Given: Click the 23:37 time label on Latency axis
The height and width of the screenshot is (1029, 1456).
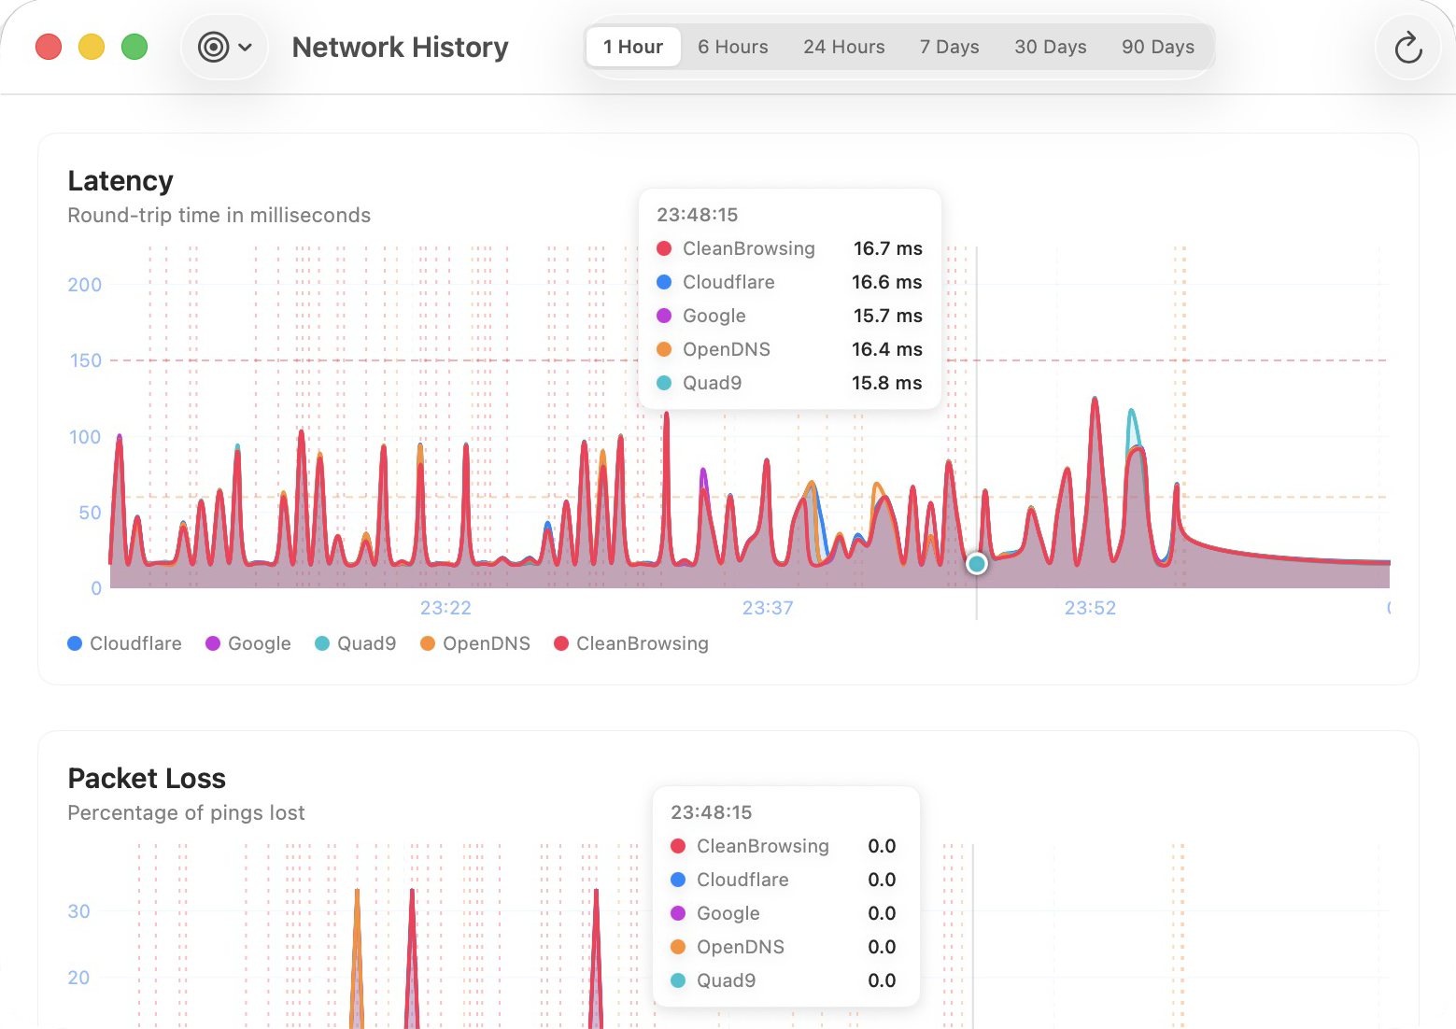Looking at the screenshot, I should (x=768, y=608).
